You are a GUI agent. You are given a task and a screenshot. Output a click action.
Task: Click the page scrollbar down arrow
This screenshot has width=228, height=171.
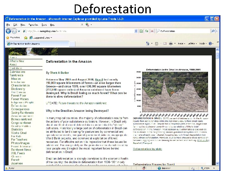pos(217,163)
